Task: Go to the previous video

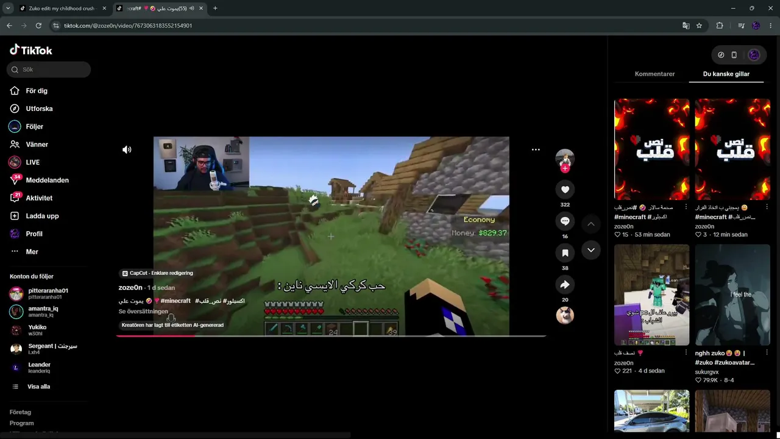Action: 590,224
